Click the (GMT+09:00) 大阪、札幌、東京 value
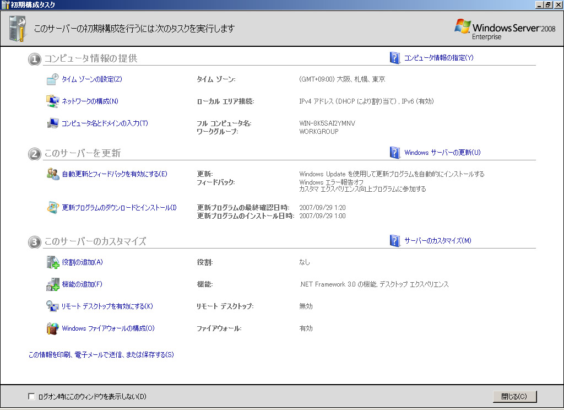The image size is (564, 410). pyautogui.click(x=342, y=79)
